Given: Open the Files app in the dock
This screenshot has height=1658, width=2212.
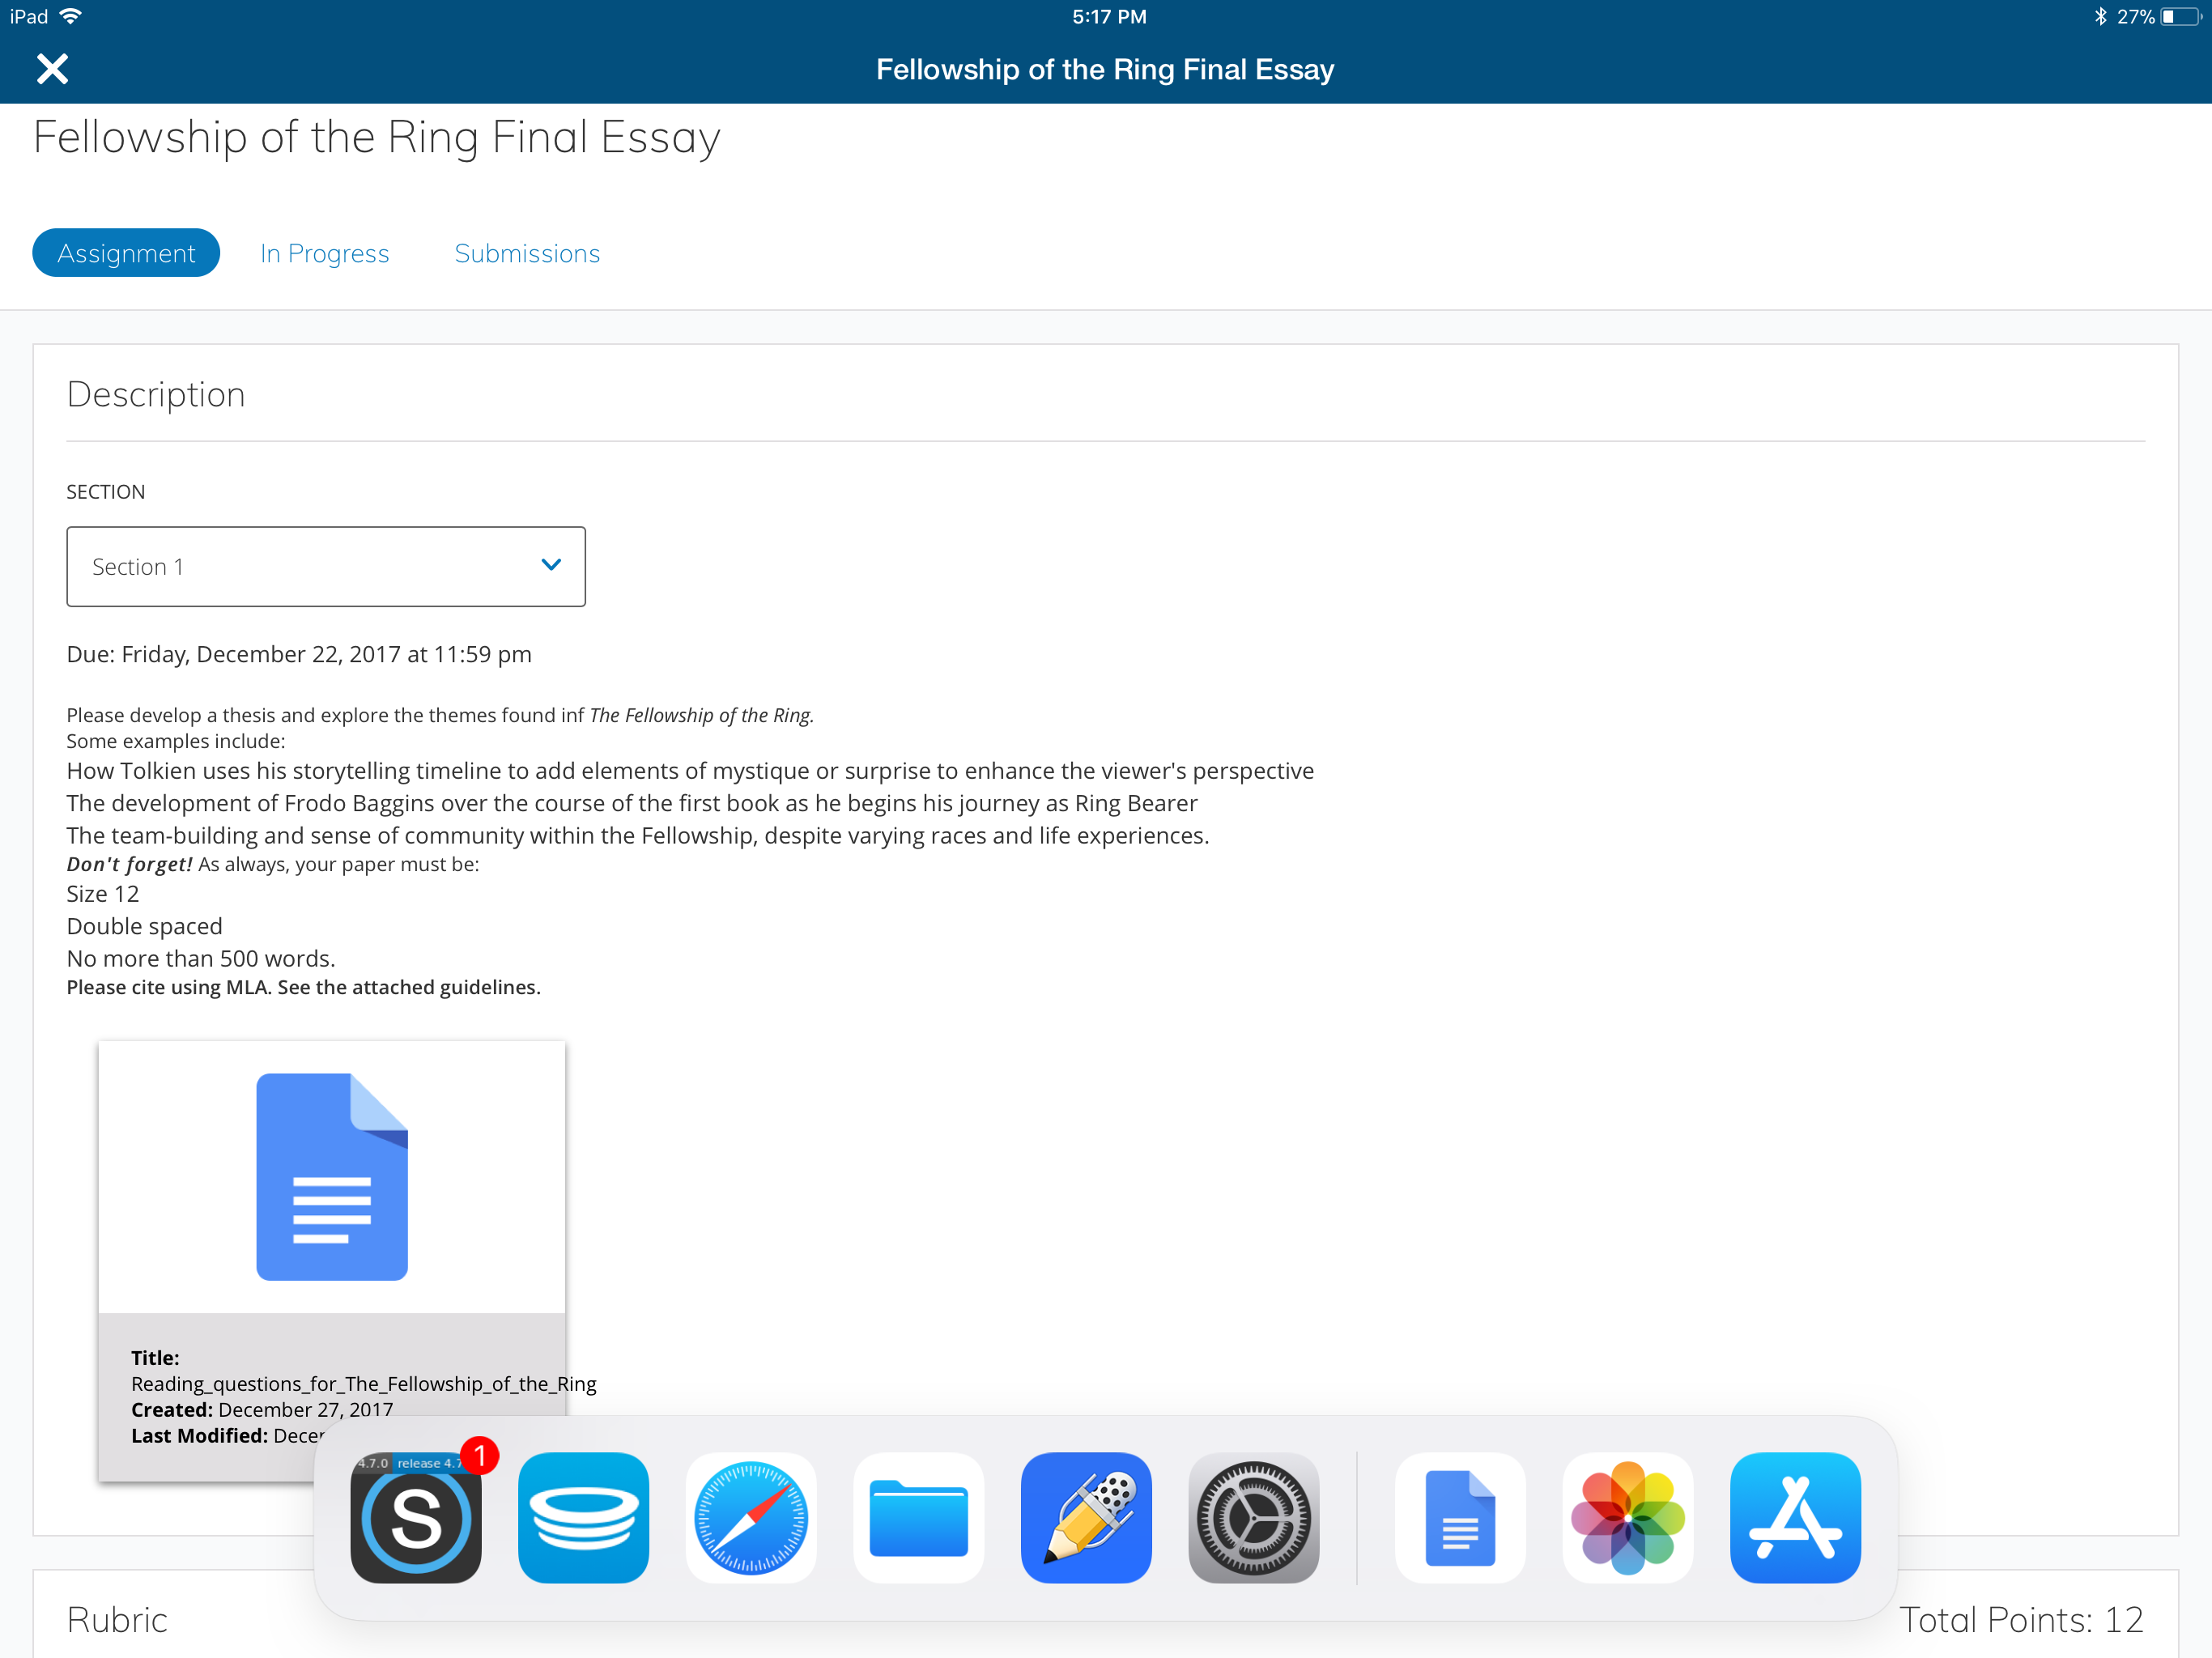Looking at the screenshot, I should (918, 1517).
